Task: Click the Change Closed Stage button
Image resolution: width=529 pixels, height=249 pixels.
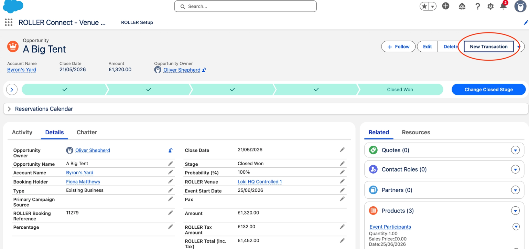Action: point(489,90)
